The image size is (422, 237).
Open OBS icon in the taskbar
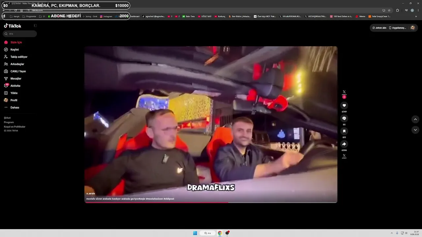227,233
